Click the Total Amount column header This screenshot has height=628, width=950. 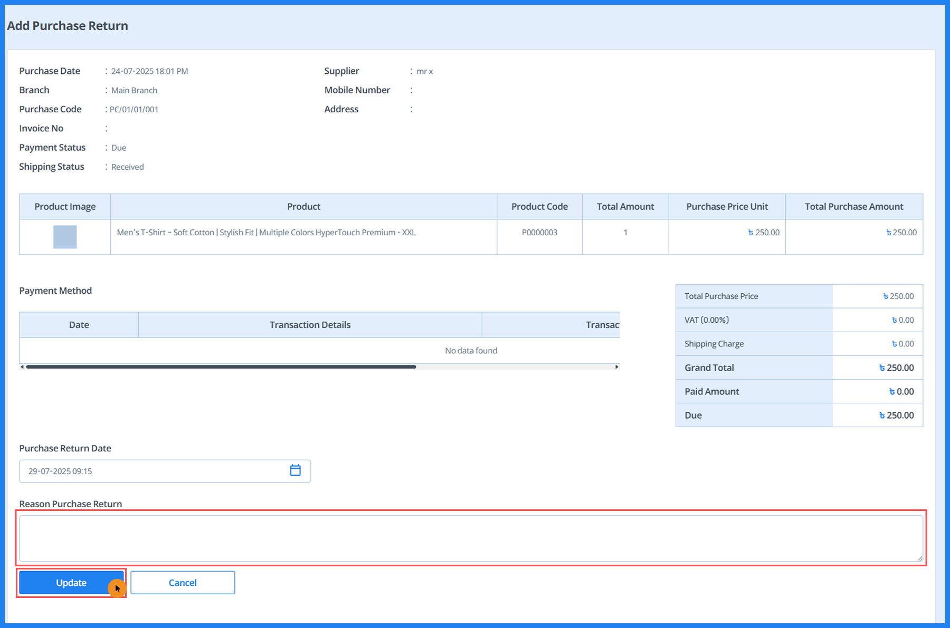coord(625,207)
